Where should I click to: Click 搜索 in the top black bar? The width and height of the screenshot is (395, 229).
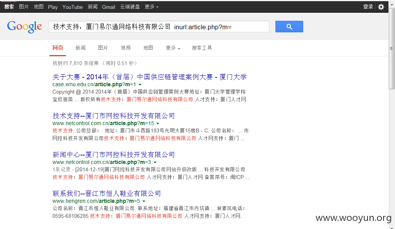9,7
